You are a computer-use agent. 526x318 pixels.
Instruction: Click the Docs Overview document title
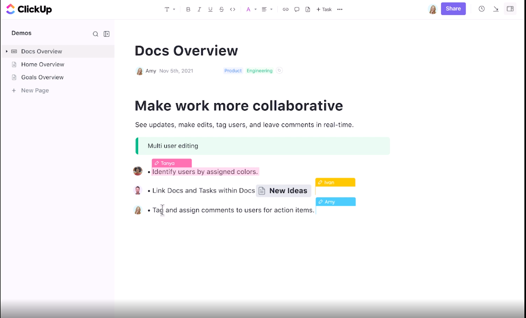[186, 51]
